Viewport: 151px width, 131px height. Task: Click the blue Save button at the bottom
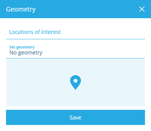tap(75, 117)
